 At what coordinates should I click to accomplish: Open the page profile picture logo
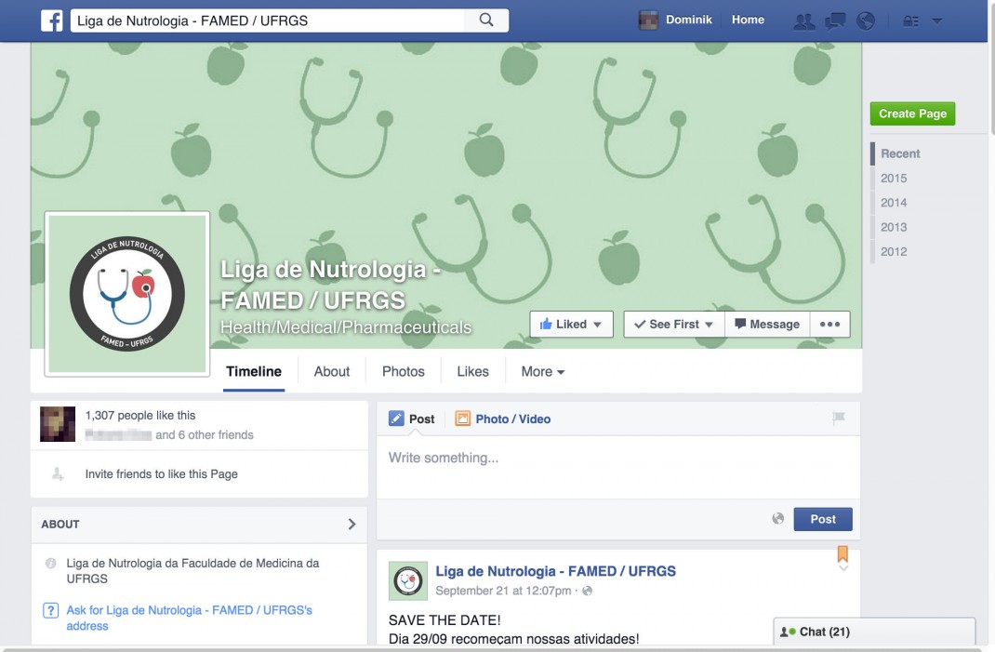(126, 294)
